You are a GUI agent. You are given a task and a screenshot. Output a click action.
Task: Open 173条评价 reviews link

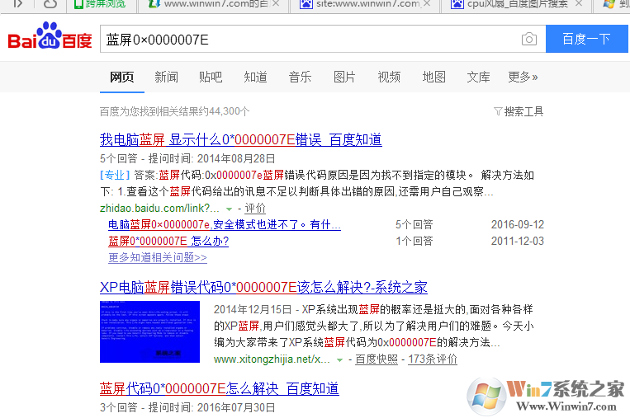click(433, 359)
